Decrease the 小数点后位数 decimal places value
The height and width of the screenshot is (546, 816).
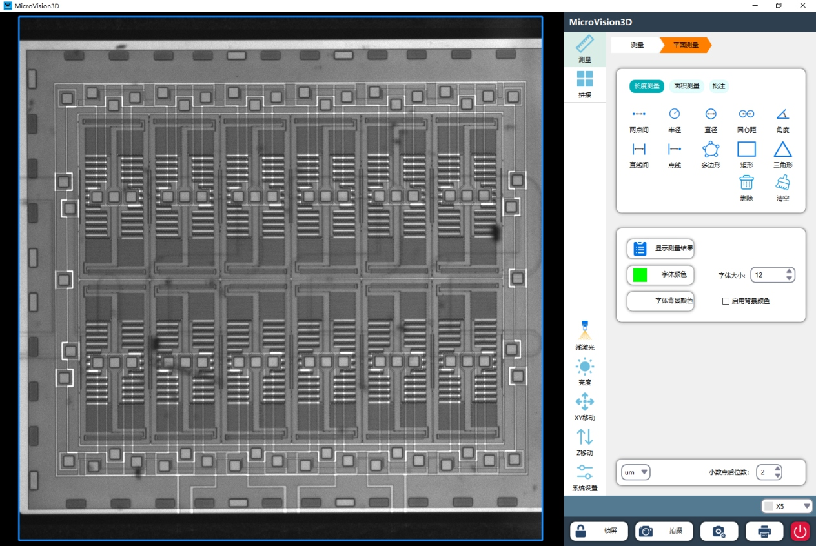coord(777,476)
